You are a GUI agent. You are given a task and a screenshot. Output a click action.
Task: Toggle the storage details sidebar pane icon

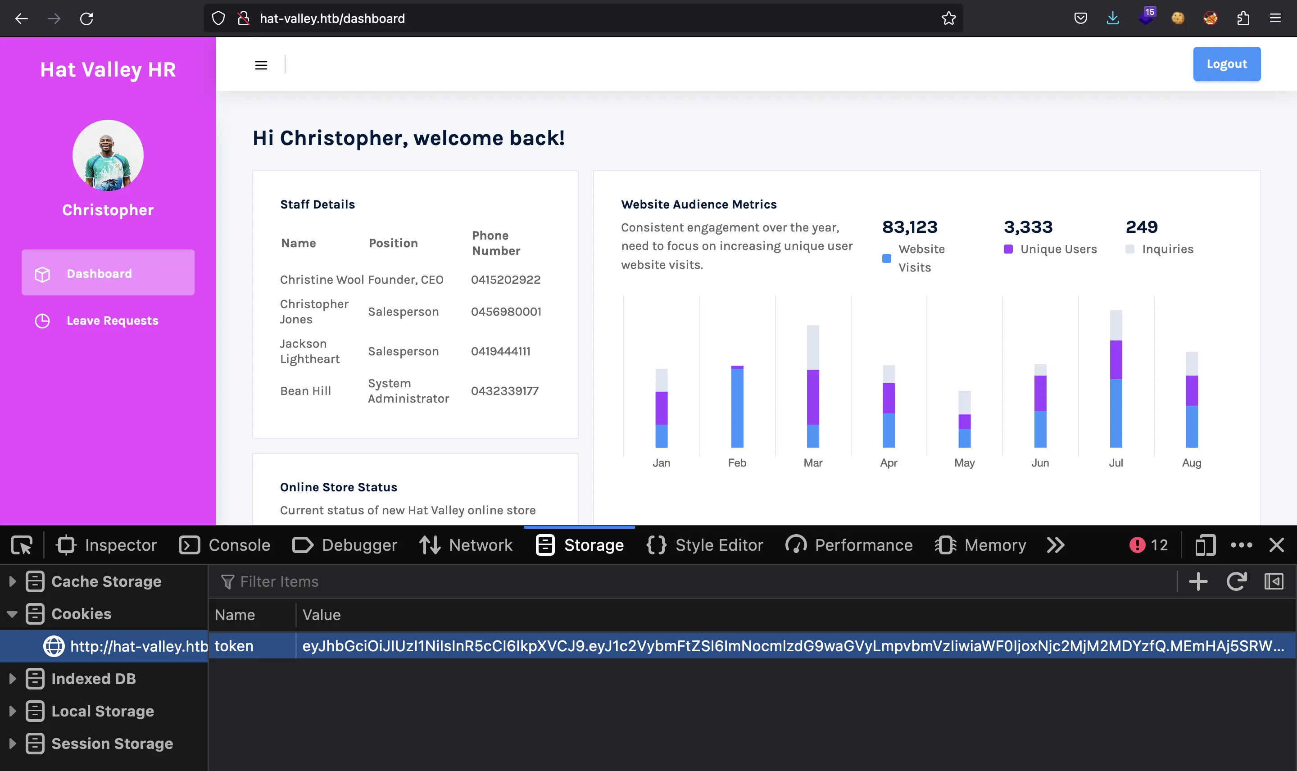(1274, 581)
